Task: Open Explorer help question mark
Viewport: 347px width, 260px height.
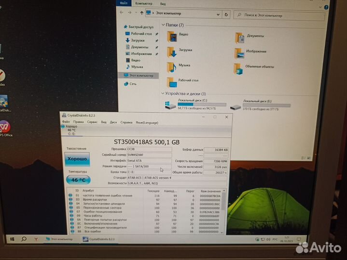Action: [x=326, y=7]
